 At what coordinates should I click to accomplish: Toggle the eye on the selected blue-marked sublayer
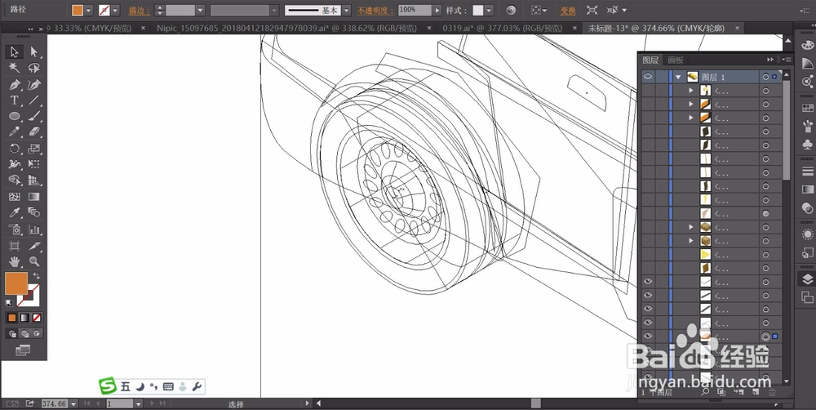click(648, 336)
